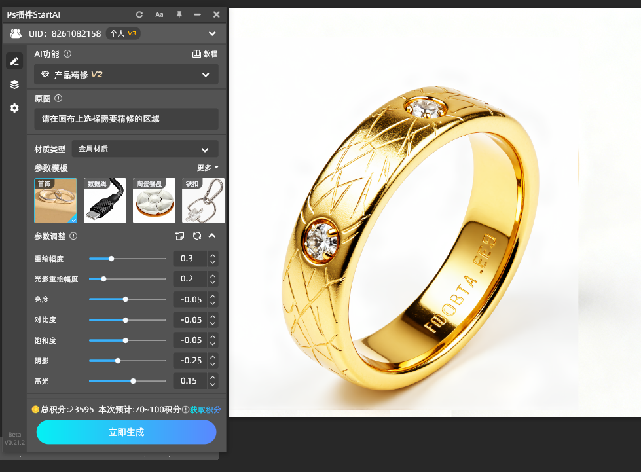Open settings gear in left sidebar
Screen dimensions: 641x472
14,108
